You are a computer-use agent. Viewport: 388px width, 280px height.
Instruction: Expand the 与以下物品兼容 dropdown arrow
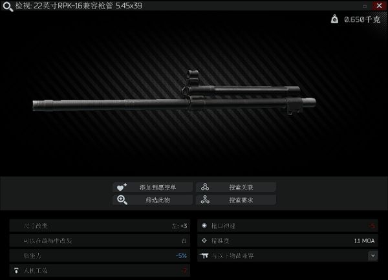372,255
